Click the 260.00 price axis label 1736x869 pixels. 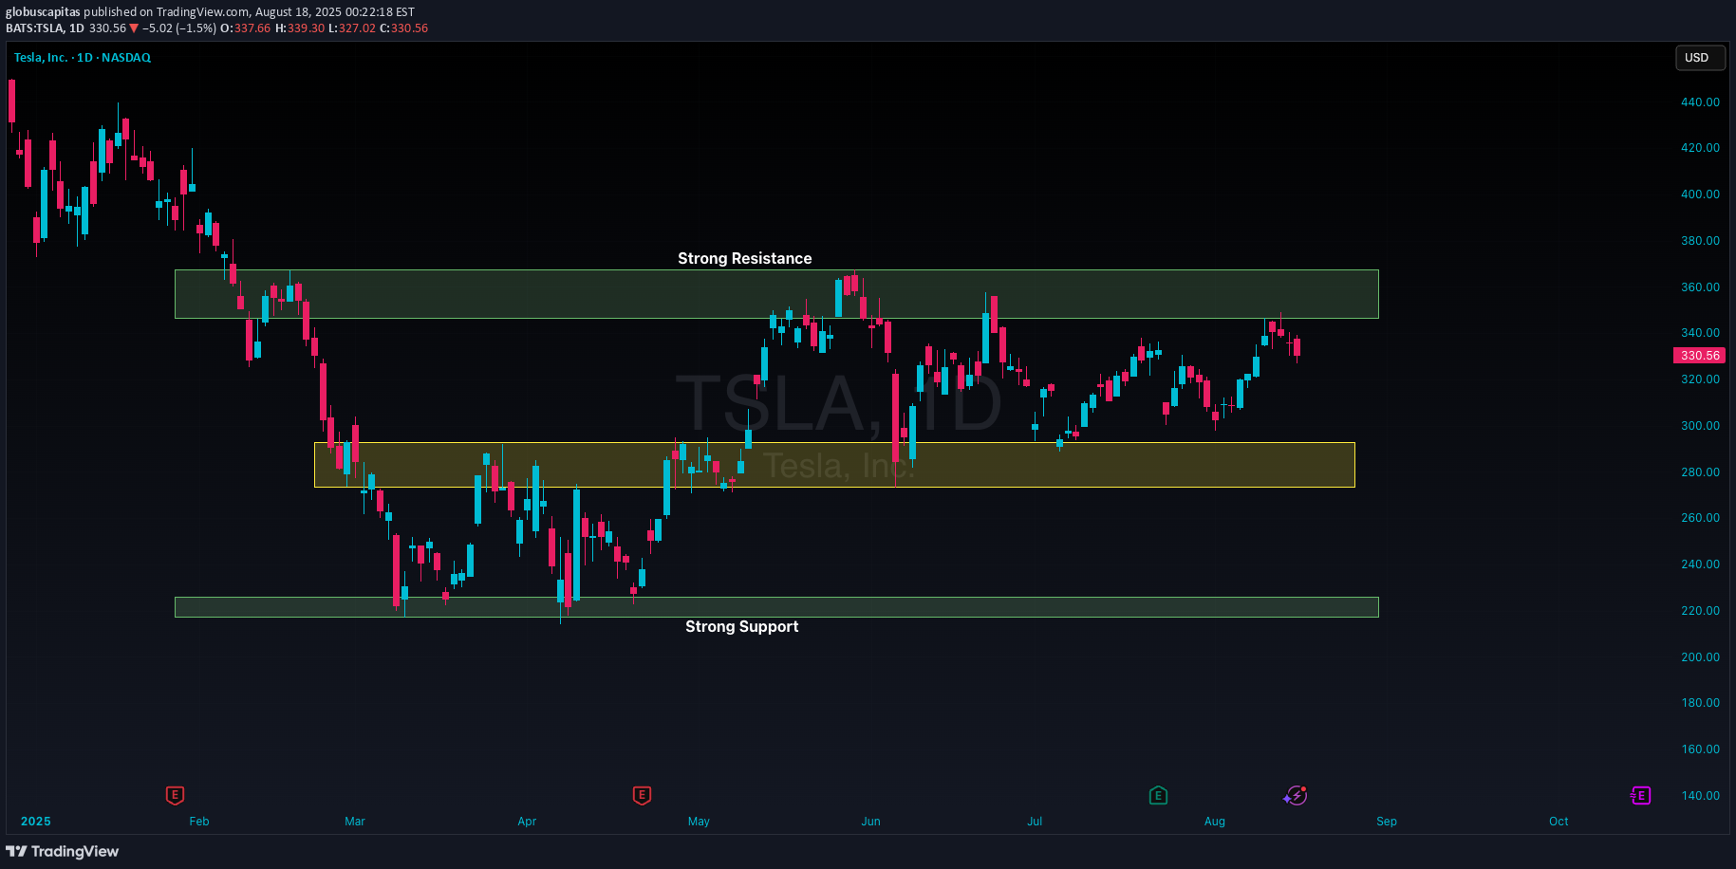[1700, 518]
